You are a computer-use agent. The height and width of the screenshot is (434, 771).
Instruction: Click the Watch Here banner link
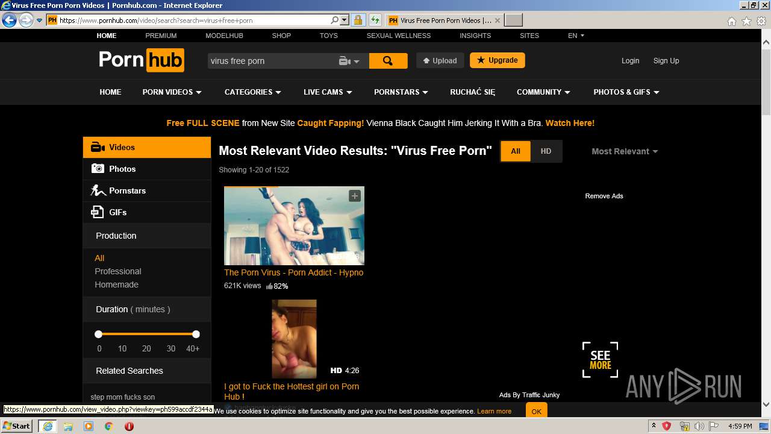[570, 123]
